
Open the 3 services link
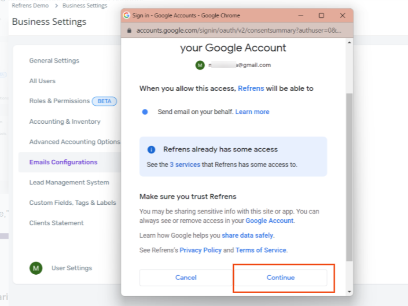tap(185, 165)
